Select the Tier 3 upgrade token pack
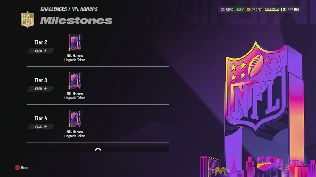Screen dimensions: 316x177 coord(75,81)
